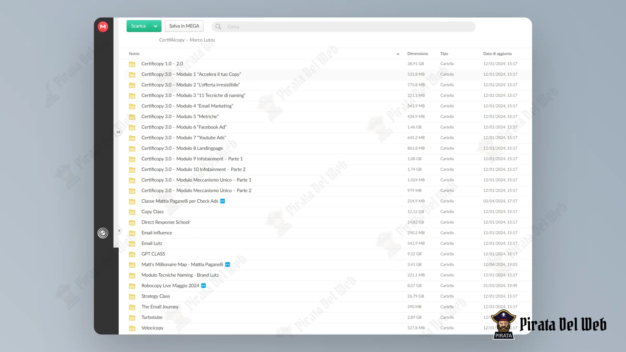Viewport: 626px width, 352px height.
Task: Click folder icon of Modulo 10 Infotainment – Parte 2
Action: click(132, 169)
